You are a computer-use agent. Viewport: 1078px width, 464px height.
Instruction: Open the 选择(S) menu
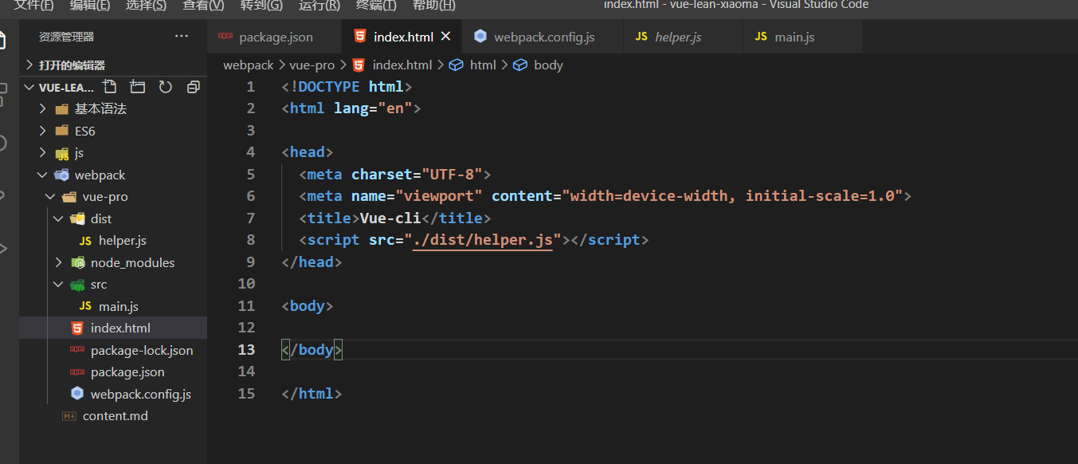pos(147,6)
